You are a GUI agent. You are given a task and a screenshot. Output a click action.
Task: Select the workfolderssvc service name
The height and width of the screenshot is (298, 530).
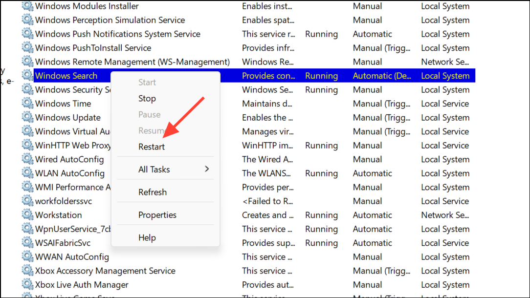click(64, 201)
